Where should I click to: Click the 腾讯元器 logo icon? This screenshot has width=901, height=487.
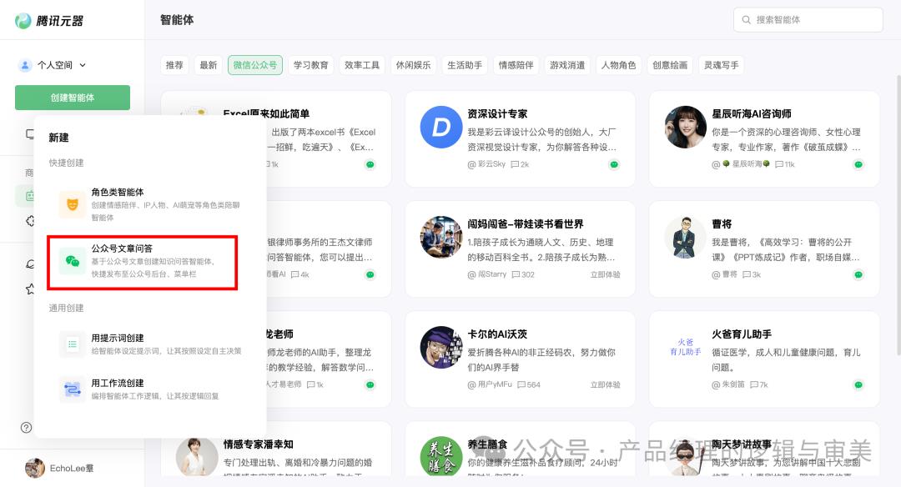[23, 21]
